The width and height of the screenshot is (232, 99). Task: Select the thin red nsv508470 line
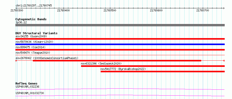(x=120, y=55)
